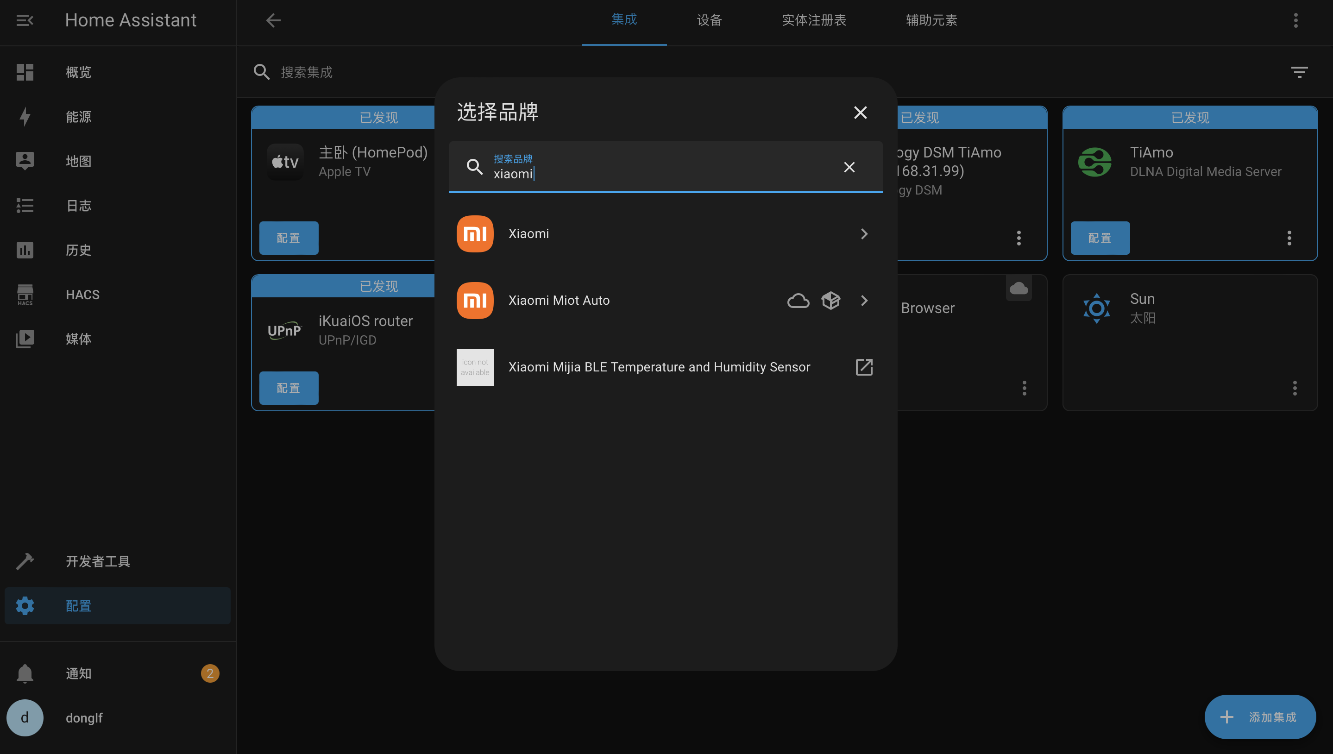Screen dimensions: 1333x754
Task: Open the Sun integration overflow menu
Action: coord(1294,388)
